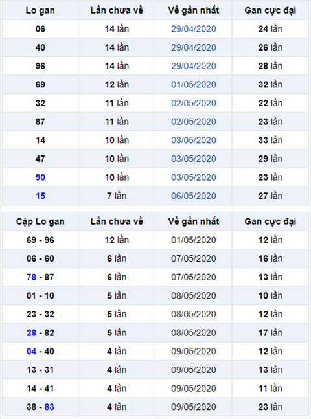Select lo gan number 06

click(40, 29)
